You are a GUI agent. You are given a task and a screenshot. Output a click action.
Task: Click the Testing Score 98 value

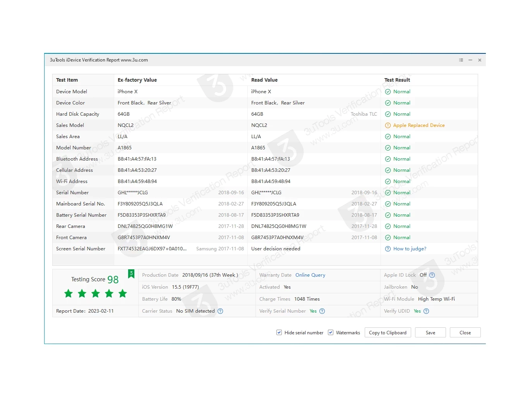tap(113, 280)
